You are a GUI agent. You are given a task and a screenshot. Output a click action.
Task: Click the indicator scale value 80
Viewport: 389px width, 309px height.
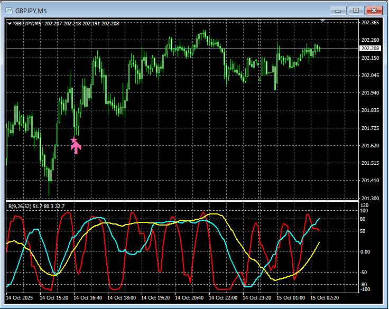363,219
